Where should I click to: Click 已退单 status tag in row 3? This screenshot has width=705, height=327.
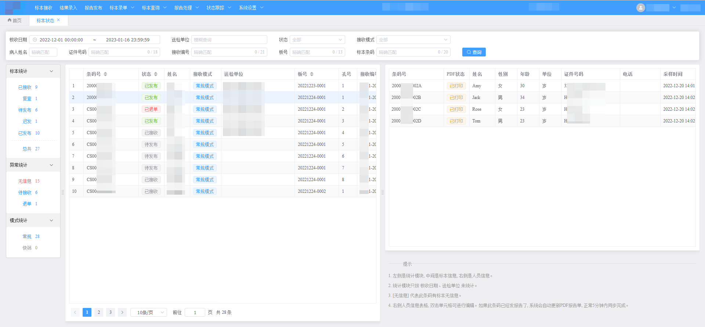point(151,109)
